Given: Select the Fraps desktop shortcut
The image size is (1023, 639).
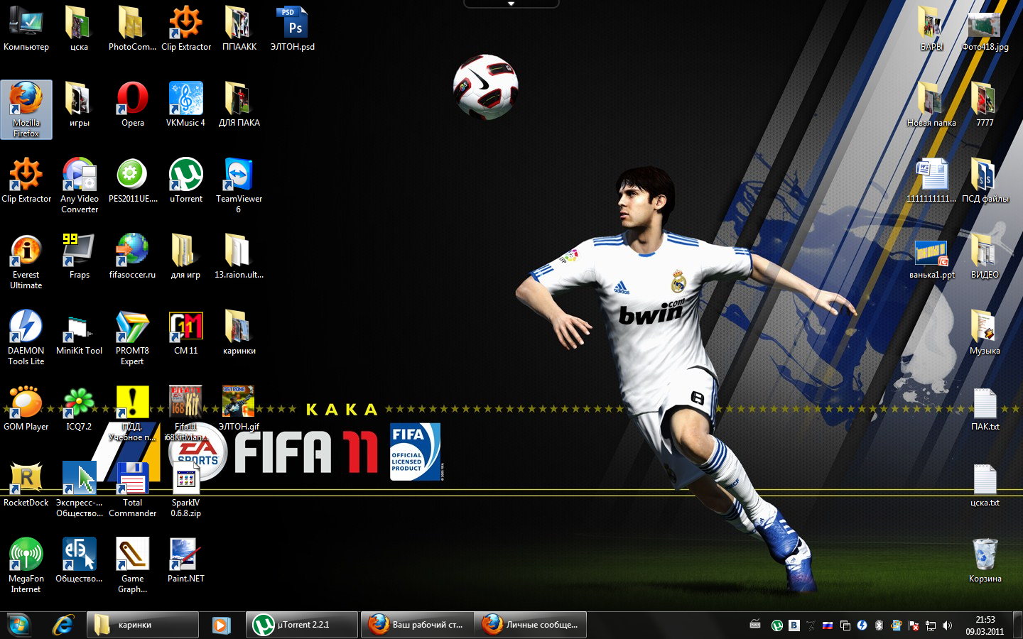Looking at the screenshot, I should coord(79,251).
